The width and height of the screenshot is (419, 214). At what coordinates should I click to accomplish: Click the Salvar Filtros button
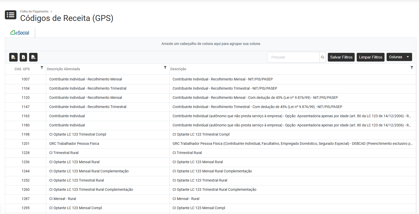click(x=341, y=57)
